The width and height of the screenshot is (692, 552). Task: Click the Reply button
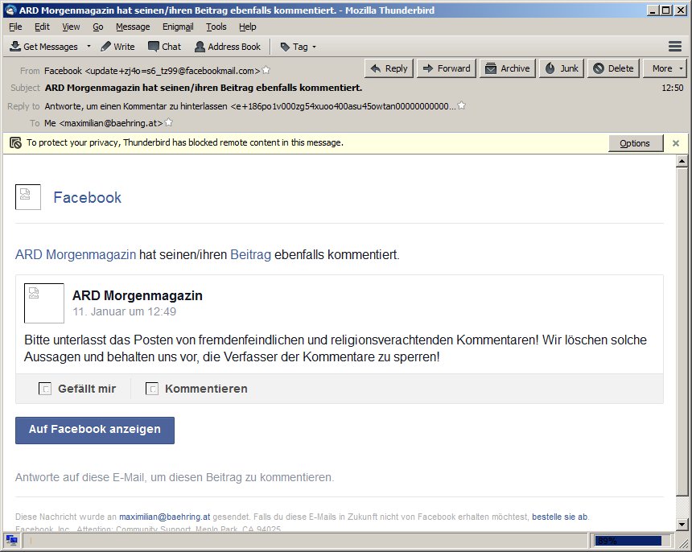tap(389, 68)
